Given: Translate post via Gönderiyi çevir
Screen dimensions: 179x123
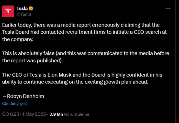Looking at the screenshot, I should [15, 104].
